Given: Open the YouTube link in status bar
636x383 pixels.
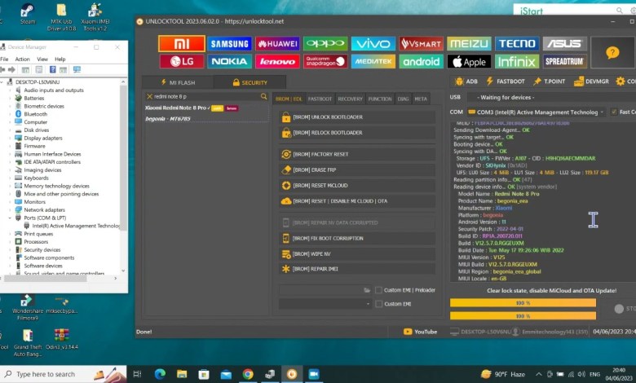Looking at the screenshot, I should (x=420, y=332).
